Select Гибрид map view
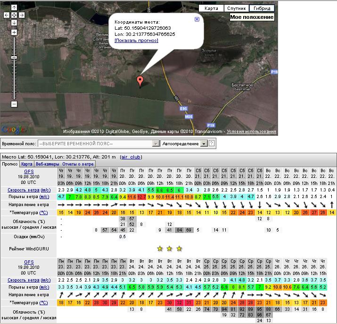Viewport: 337px width, 324px height. click(262, 8)
